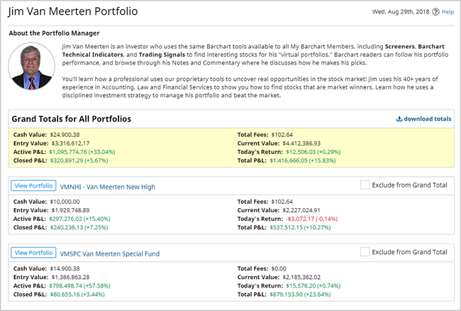Click VMNHI today's return -$3,072.17

point(311,219)
